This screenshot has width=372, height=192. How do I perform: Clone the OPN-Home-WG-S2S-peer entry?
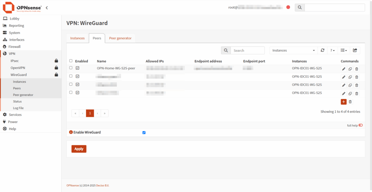[350, 69]
